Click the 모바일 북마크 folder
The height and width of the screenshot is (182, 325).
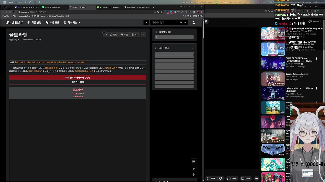(x=198, y=16)
